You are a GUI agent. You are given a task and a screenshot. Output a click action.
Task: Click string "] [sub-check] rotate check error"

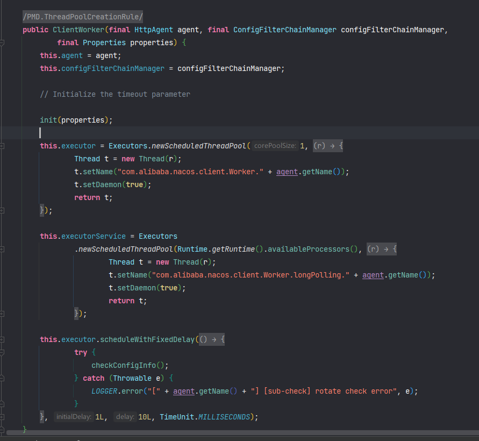click(x=324, y=391)
